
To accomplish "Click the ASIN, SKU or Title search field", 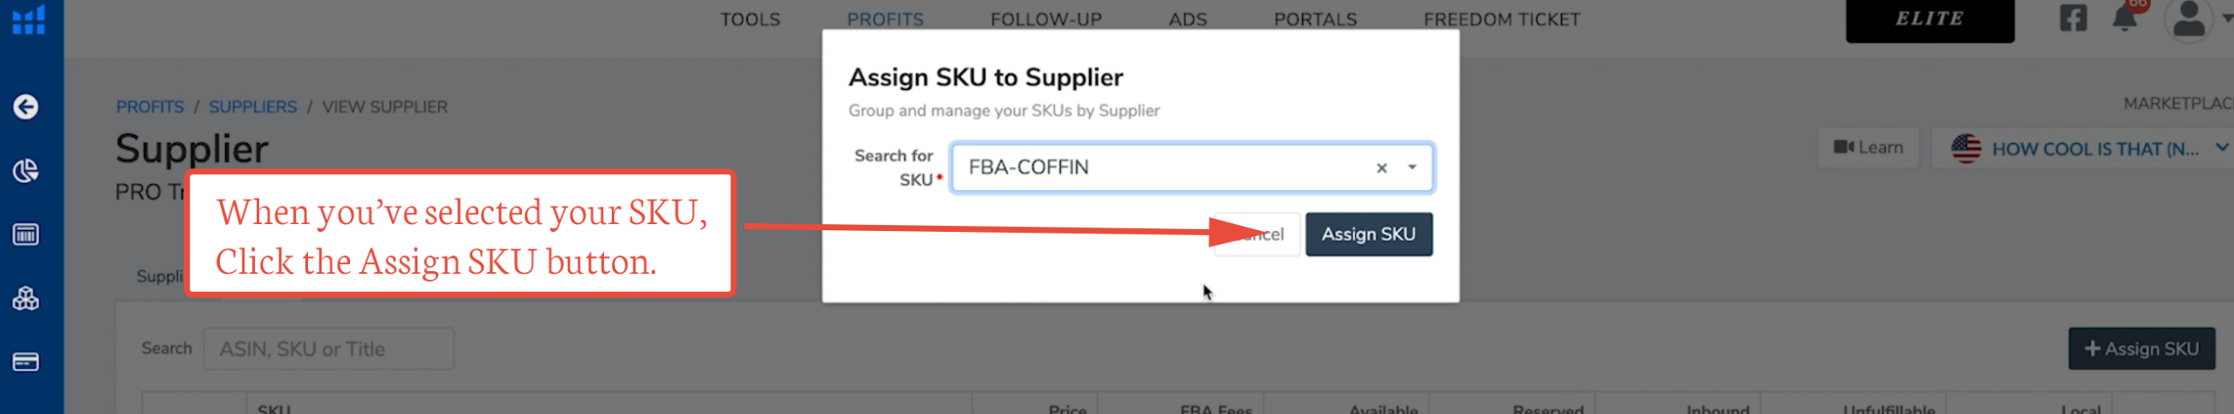I will coord(329,349).
